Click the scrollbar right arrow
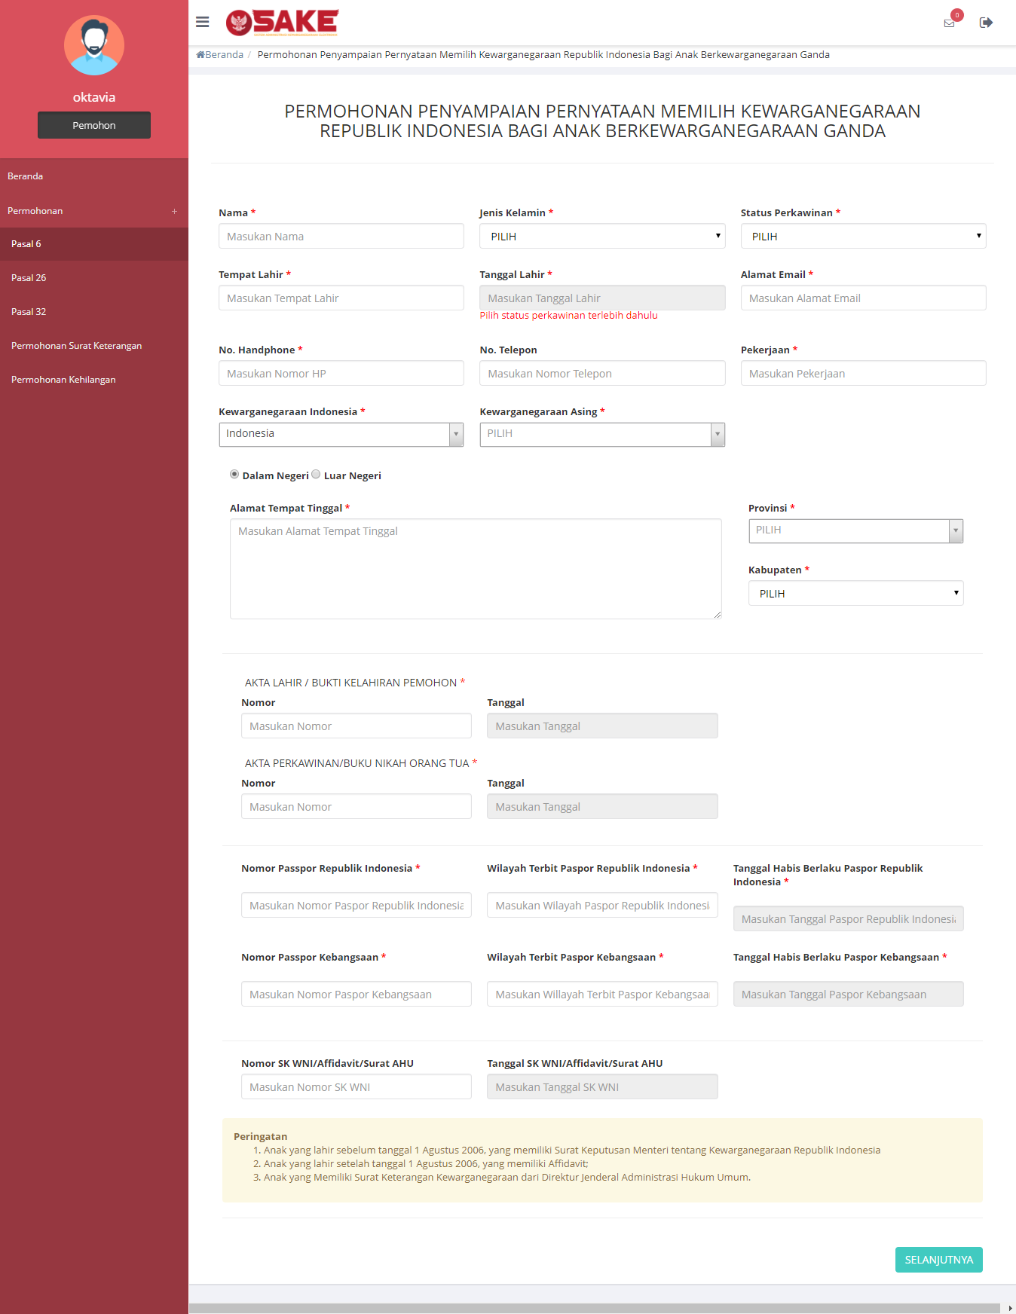The image size is (1016, 1314). coord(1010,1308)
